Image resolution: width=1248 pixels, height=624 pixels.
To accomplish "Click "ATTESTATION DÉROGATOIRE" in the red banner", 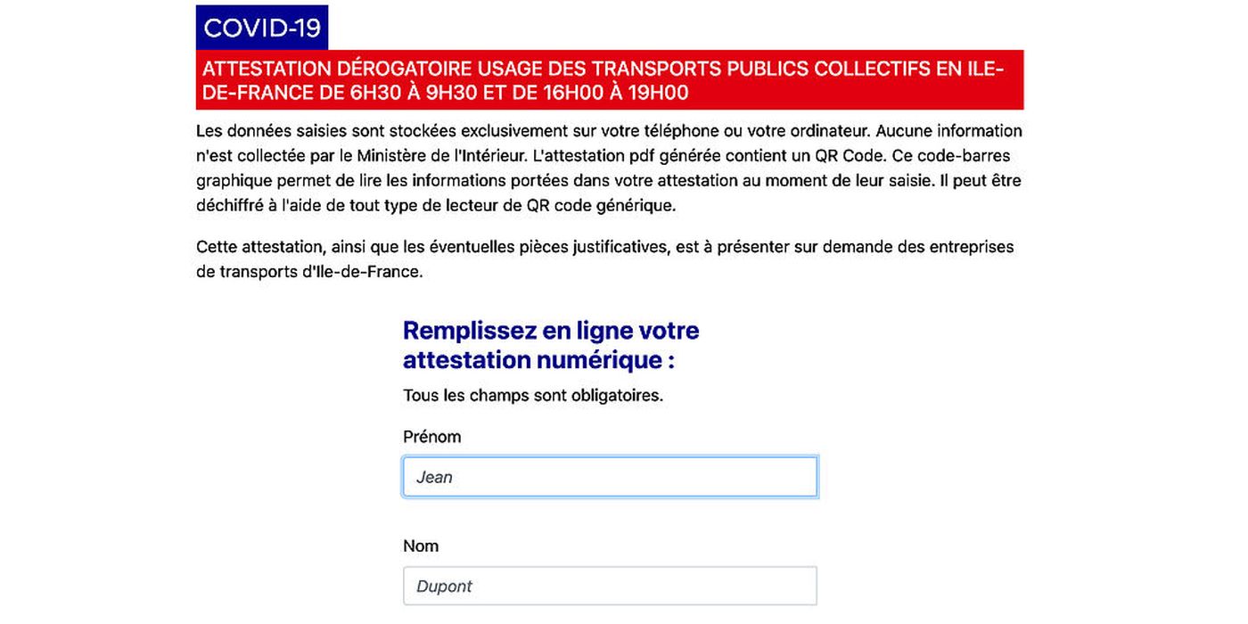I will tap(337, 69).
